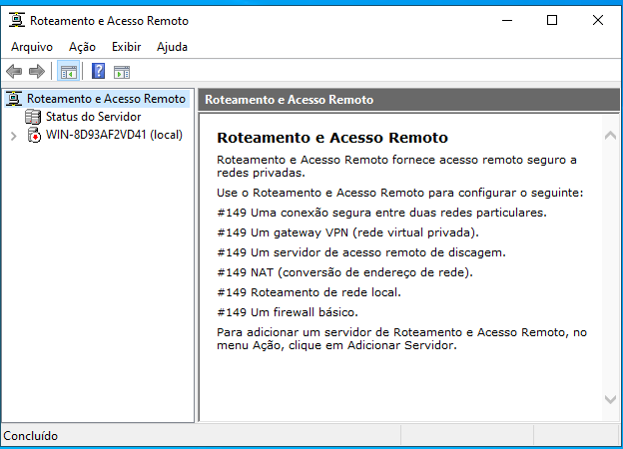Click the Status do Servidor icon
623x449 pixels.
point(33,117)
